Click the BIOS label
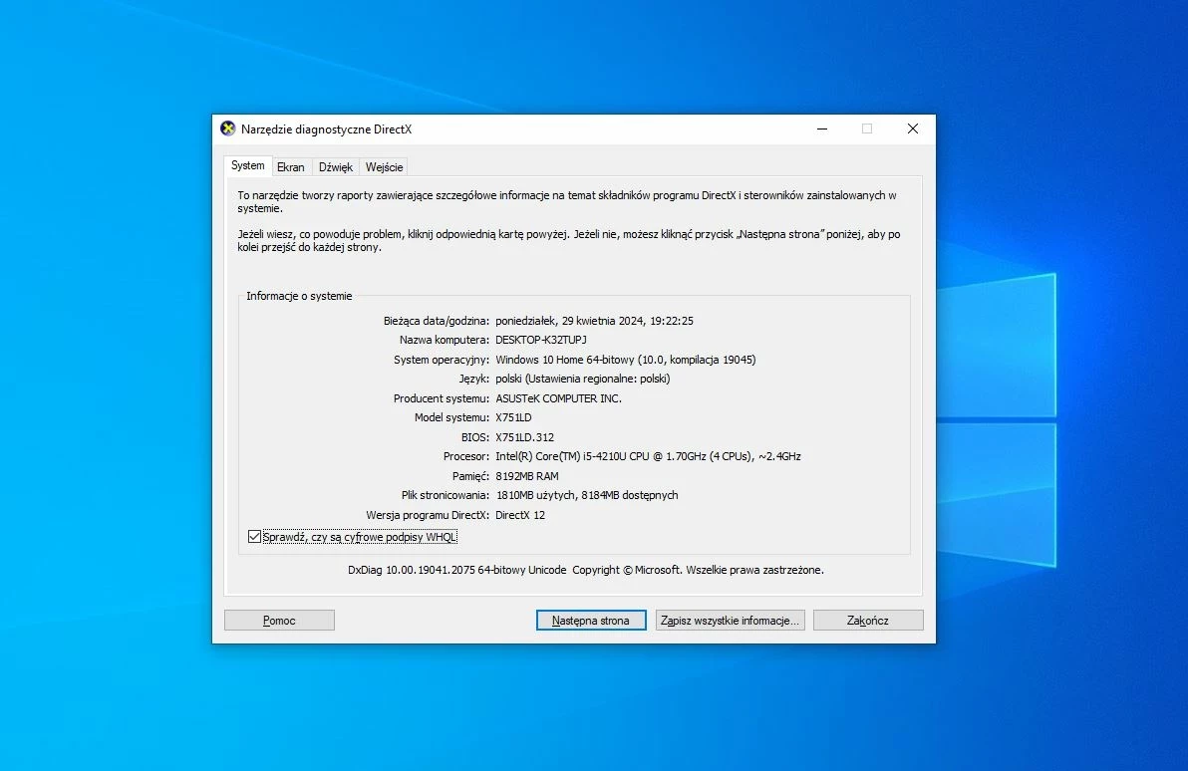The image size is (1188, 771). pos(475,437)
